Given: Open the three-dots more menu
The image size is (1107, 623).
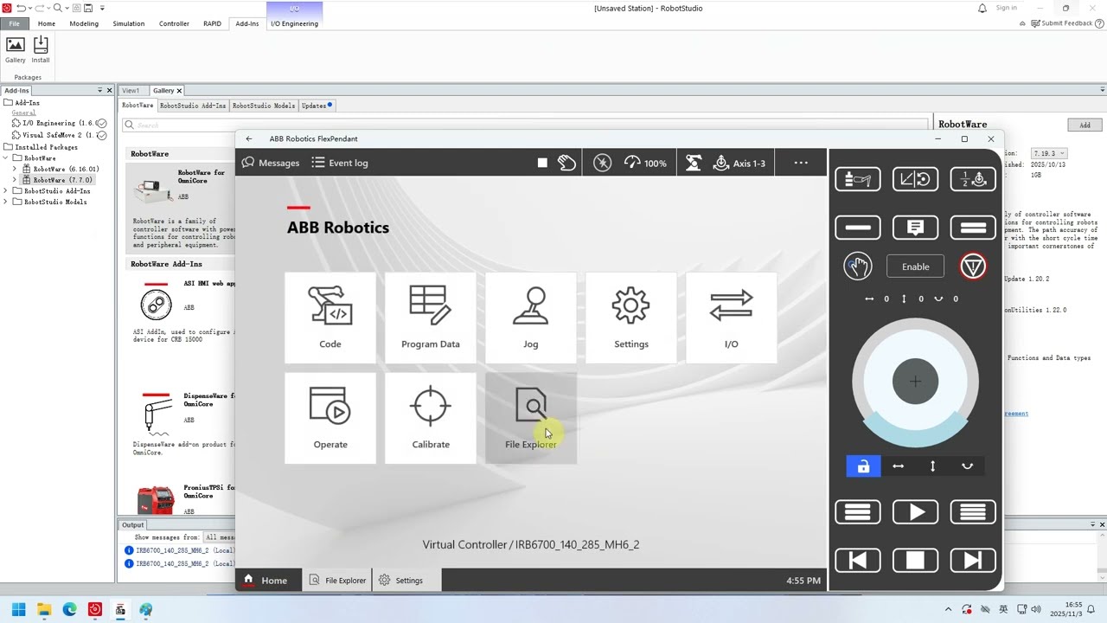Looking at the screenshot, I should (801, 163).
